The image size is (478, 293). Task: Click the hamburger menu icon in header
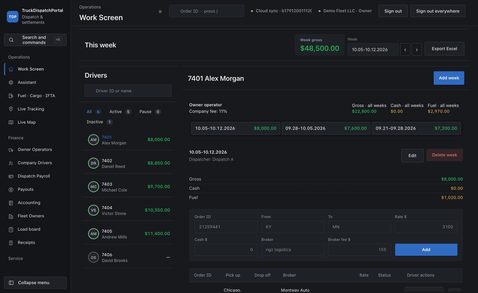click(x=160, y=11)
